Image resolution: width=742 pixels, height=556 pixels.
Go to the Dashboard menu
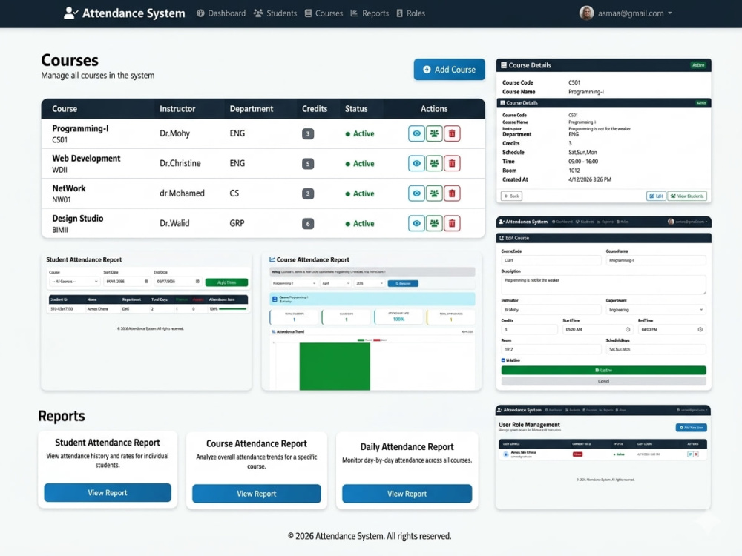pos(221,13)
